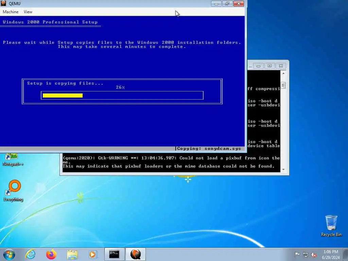Open Windows Explorer from taskbar
The width and height of the screenshot is (348, 261).
tap(72, 254)
